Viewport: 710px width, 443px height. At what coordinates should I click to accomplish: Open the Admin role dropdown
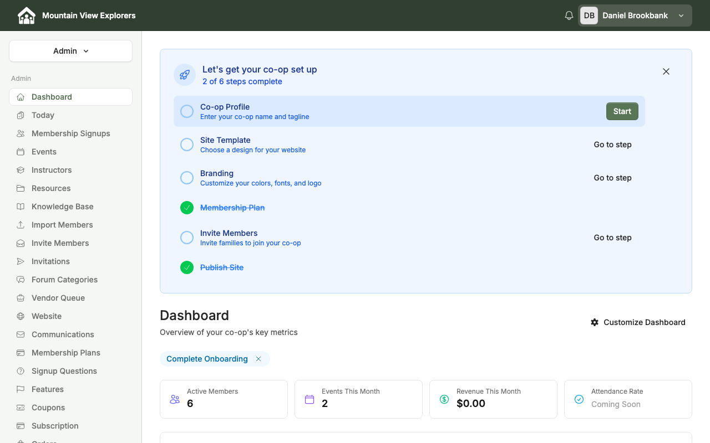(x=71, y=51)
